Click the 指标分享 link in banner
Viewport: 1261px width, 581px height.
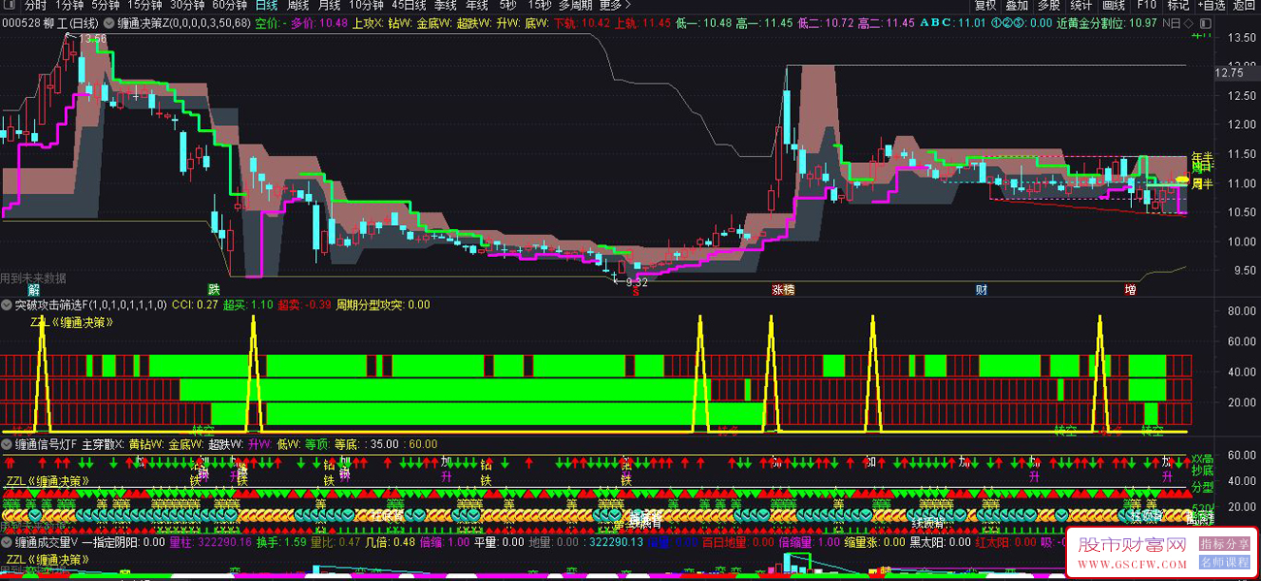(x=1224, y=545)
